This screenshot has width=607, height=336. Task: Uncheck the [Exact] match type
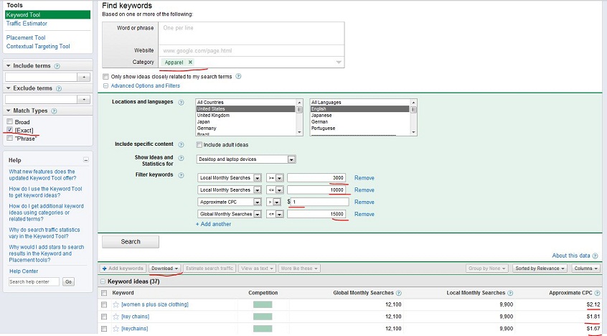click(x=9, y=130)
